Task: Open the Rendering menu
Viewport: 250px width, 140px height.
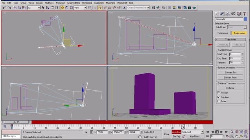Action: [x=87, y=3]
